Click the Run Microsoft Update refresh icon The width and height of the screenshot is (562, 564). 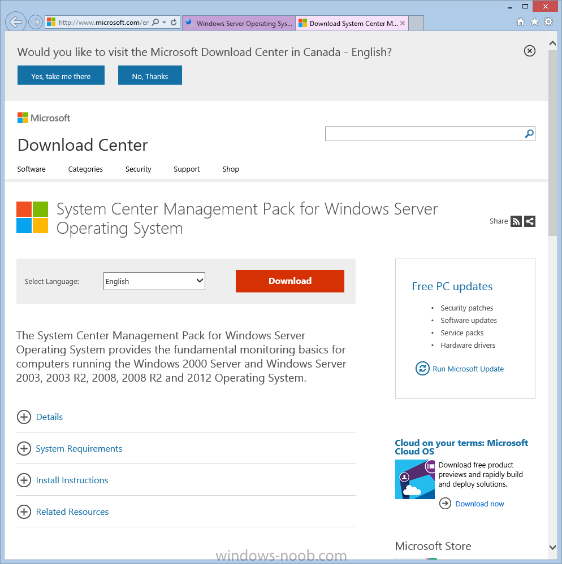pos(422,368)
